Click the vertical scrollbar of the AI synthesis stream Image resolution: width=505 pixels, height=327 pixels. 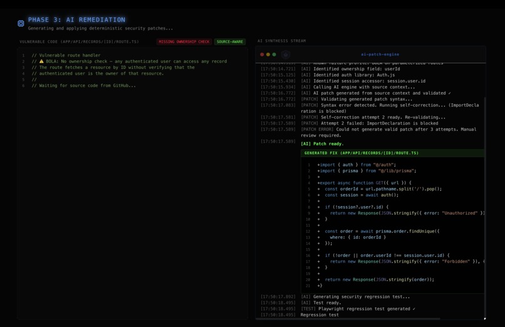[x=485, y=206]
